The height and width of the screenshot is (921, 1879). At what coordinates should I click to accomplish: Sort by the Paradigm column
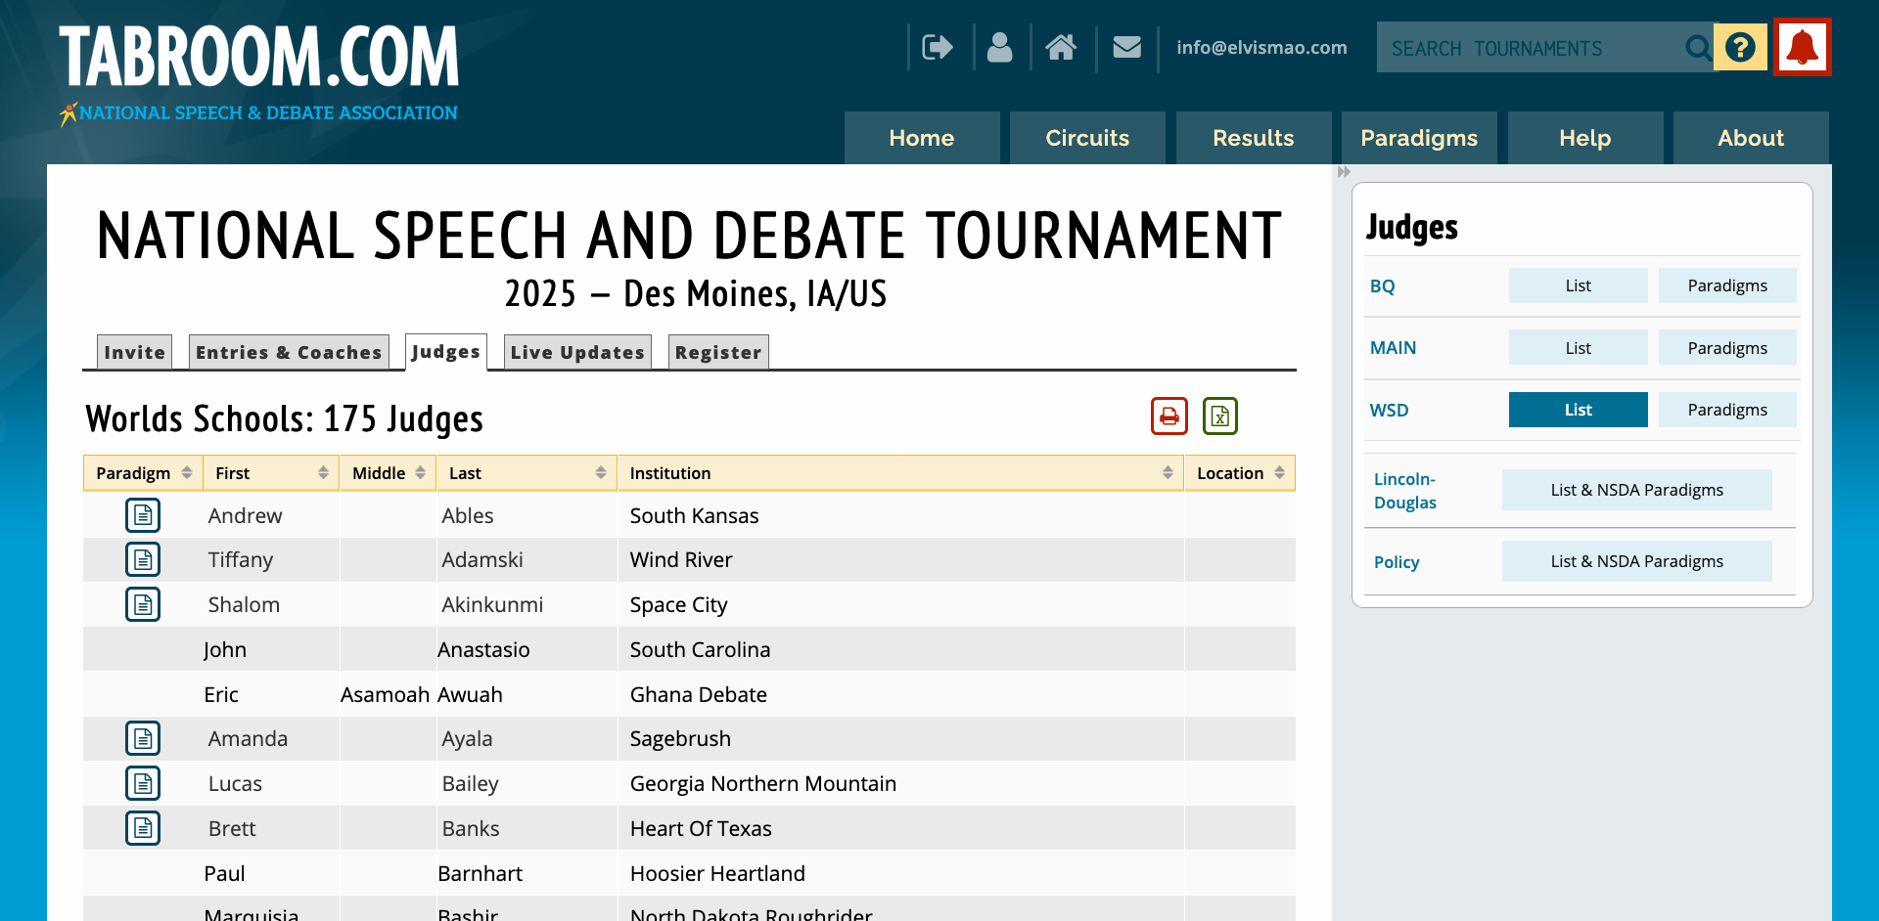pyautogui.click(x=143, y=473)
